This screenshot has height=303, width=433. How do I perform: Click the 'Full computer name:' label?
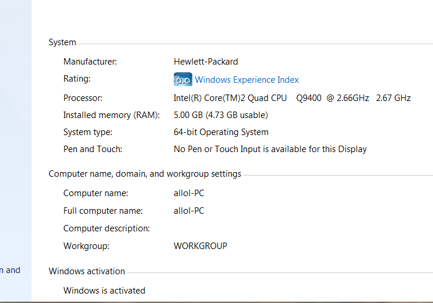tap(103, 211)
